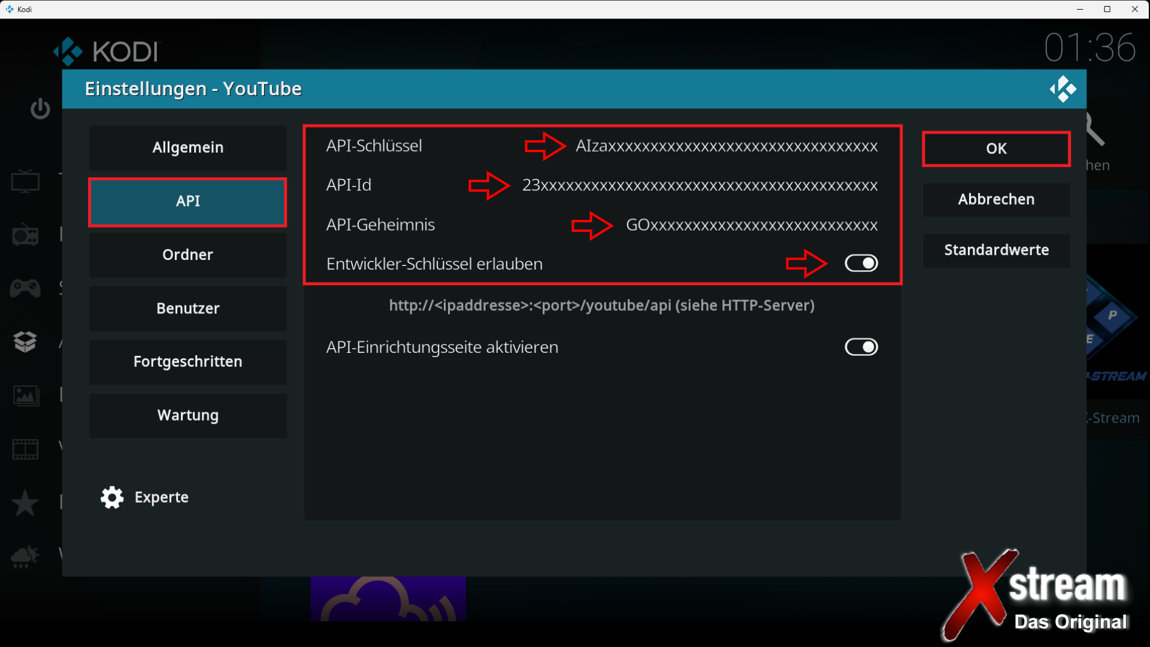Click the power icon in sidebar
This screenshot has width=1150, height=647.
point(40,108)
